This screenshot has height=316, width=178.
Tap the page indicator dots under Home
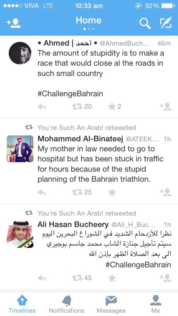coord(89,29)
